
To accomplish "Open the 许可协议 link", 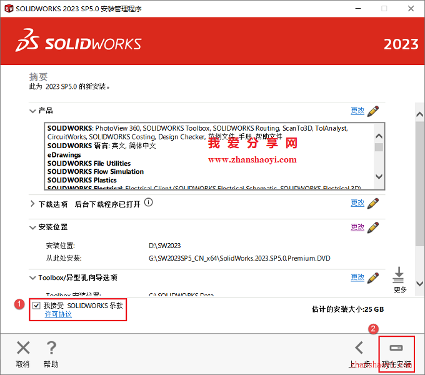I will click(x=58, y=314).
